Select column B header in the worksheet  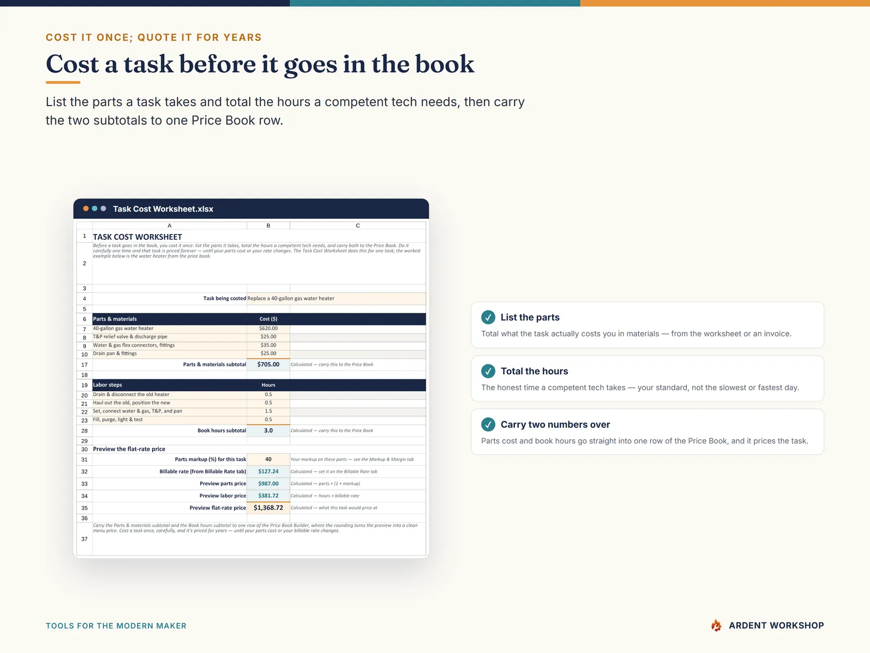coord(268,225)
